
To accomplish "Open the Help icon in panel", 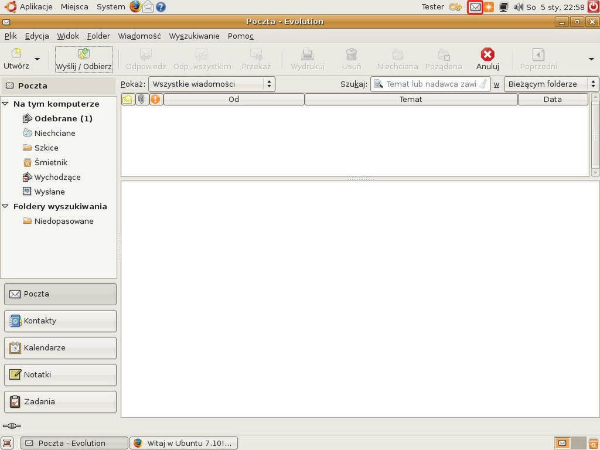I will point(161,7).
